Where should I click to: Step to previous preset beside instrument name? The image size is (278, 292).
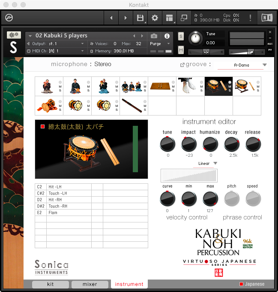pos(134,36)
